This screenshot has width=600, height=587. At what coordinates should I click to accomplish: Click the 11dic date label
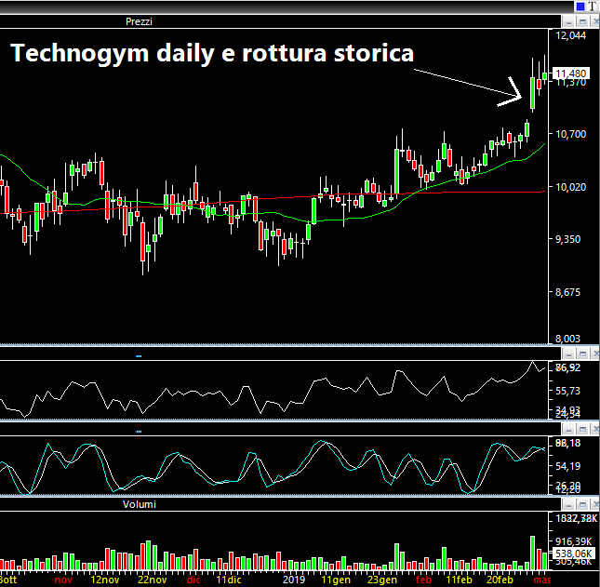(x=229, y=580)
